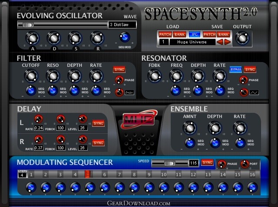
Task: Click the SAVE PATCH button
Action: 209,34
